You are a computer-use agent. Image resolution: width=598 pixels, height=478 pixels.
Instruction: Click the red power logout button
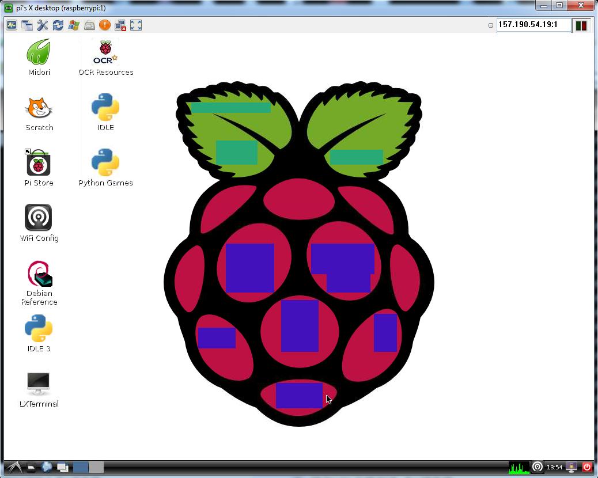(x=587, y=466)
